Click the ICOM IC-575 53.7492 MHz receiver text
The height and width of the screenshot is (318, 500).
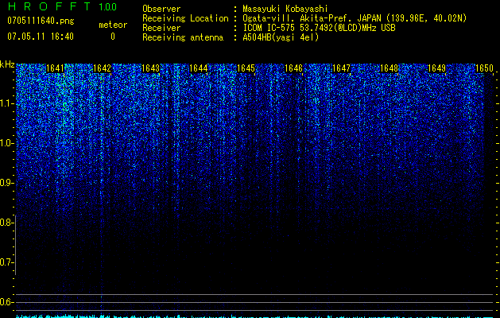click(x=319, y=28)
